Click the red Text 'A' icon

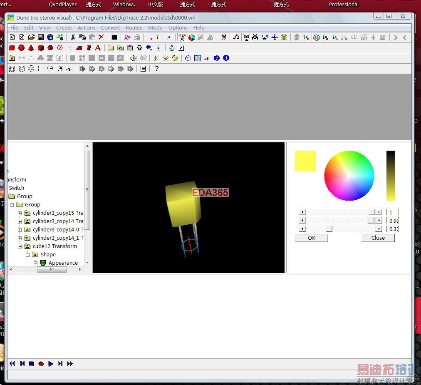point(98,48)
